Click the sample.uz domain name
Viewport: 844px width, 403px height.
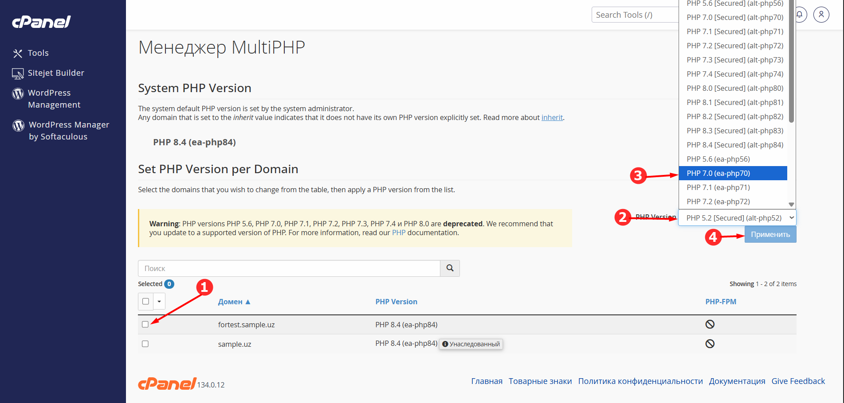tap(235, 344)
